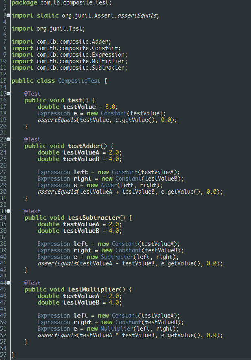Click the CompositeTest class name
251x360 pixels.
pos(79,81)
